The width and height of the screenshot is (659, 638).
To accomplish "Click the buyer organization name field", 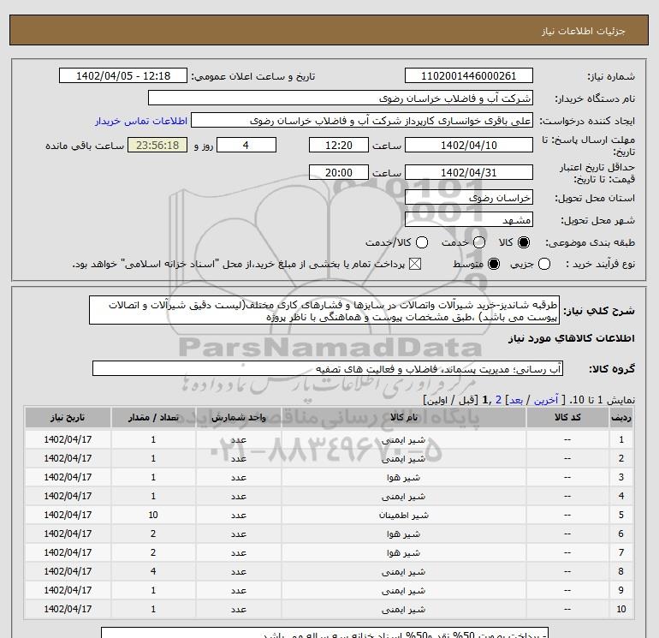I will point(341,98).
